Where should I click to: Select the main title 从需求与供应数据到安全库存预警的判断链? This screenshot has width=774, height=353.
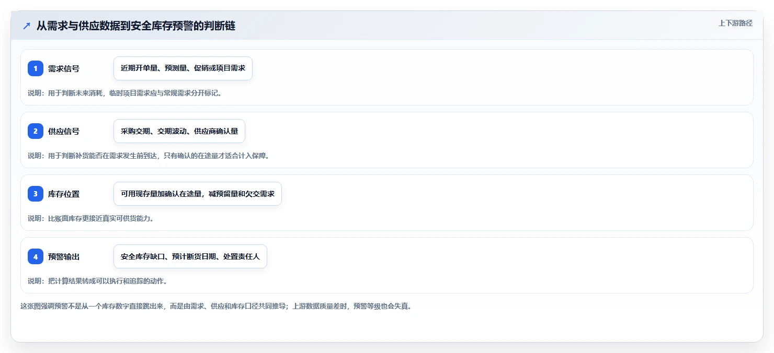pos(136,26)
